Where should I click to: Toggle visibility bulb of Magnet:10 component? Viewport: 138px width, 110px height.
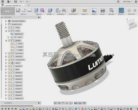point(9,98)
